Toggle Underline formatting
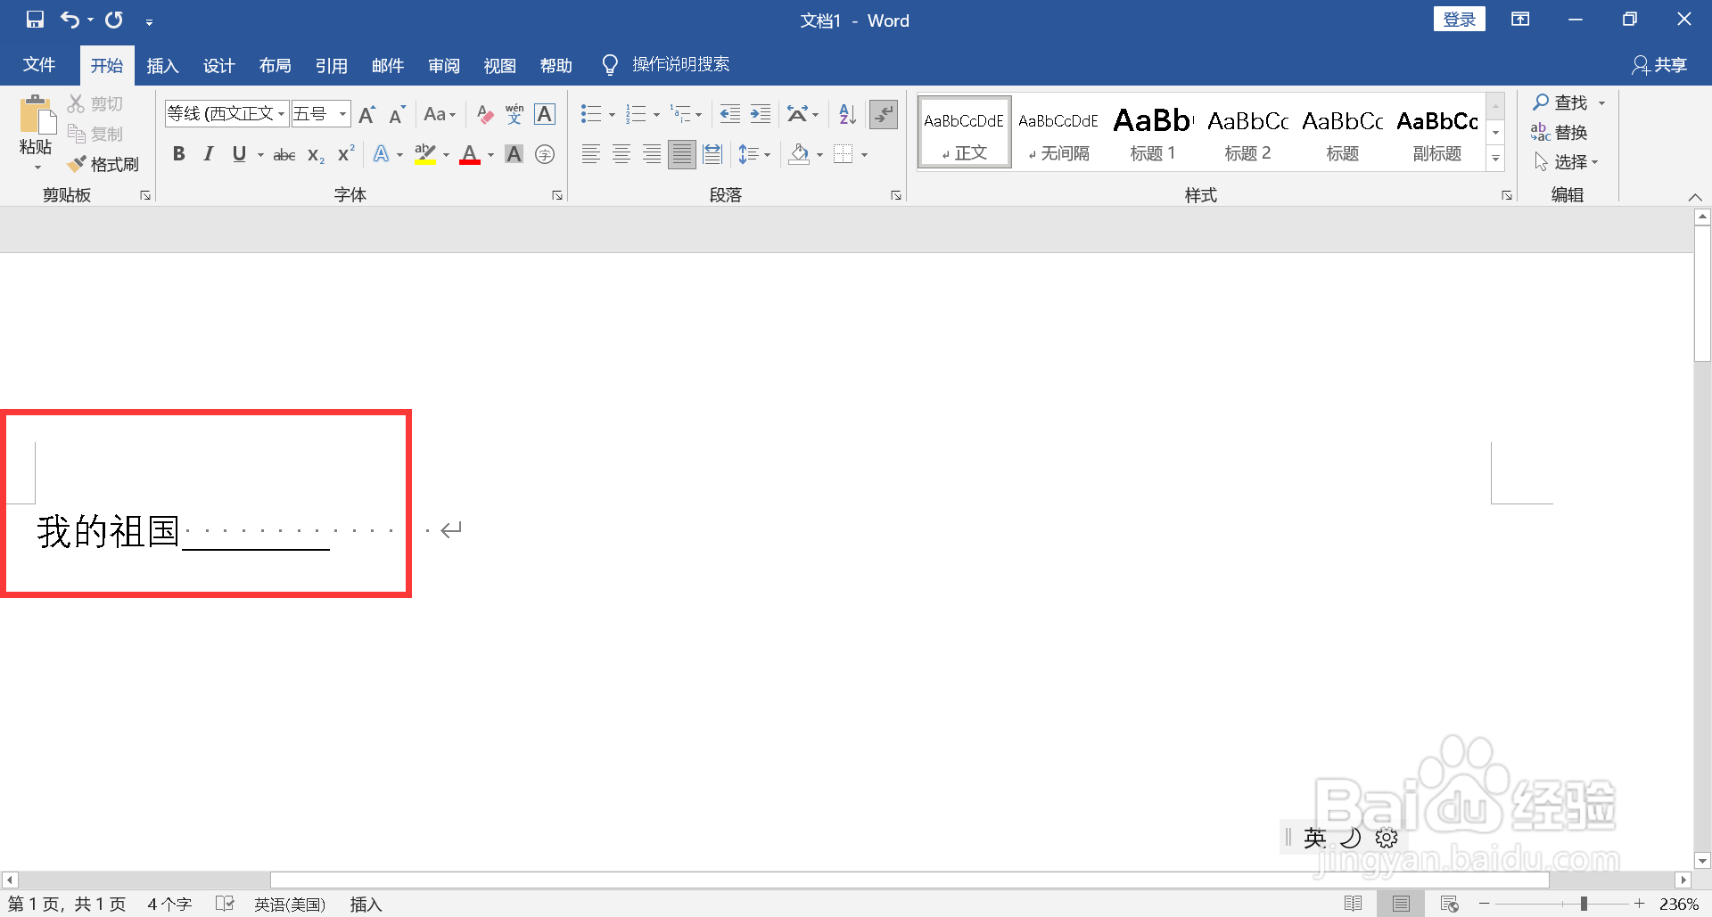1712x917 pixels. (x=239, y=154)
